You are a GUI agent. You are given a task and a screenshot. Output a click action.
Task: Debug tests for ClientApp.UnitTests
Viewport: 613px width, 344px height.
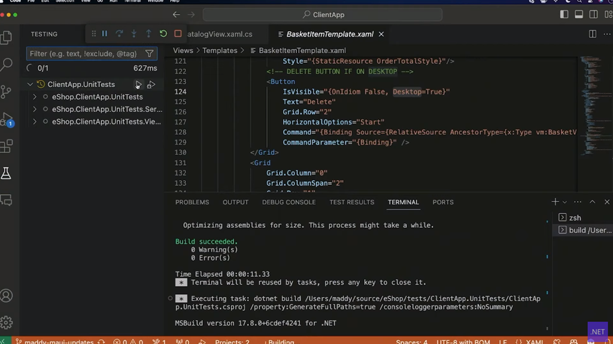pyautogui.click(x=151, y=84)
